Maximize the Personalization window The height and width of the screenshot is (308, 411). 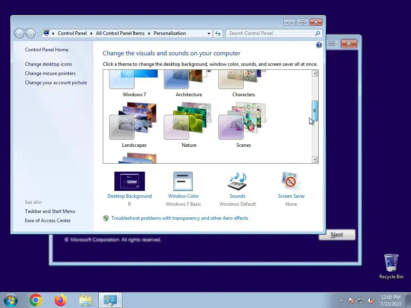tap(303, 22)
